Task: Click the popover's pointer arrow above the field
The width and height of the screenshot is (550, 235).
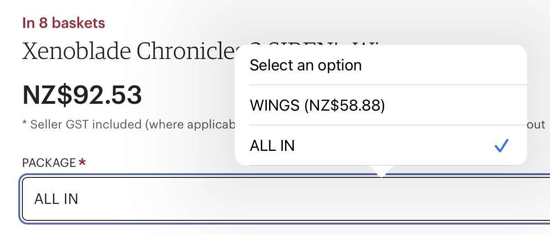Action: point(381,171)
